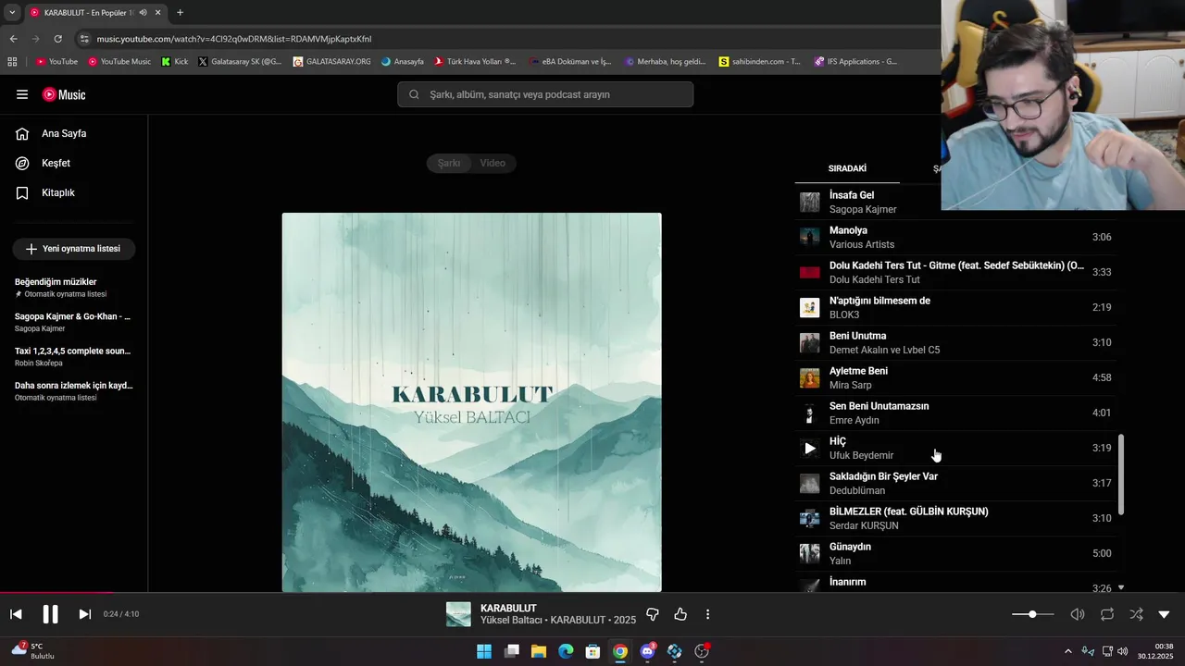The width and height of the screenshot is (1185, 666).
Task: Click KARABULUT album artwork
Action: pos(471,402)
